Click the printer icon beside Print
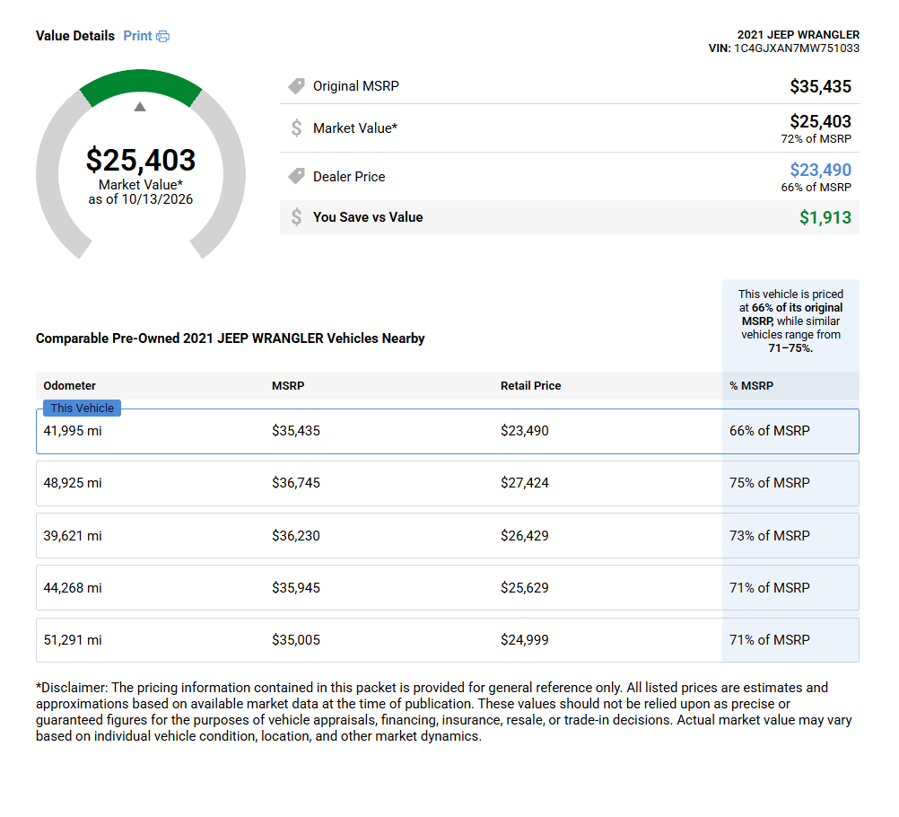The image size is (899, 817). click(x=162, y=37)
